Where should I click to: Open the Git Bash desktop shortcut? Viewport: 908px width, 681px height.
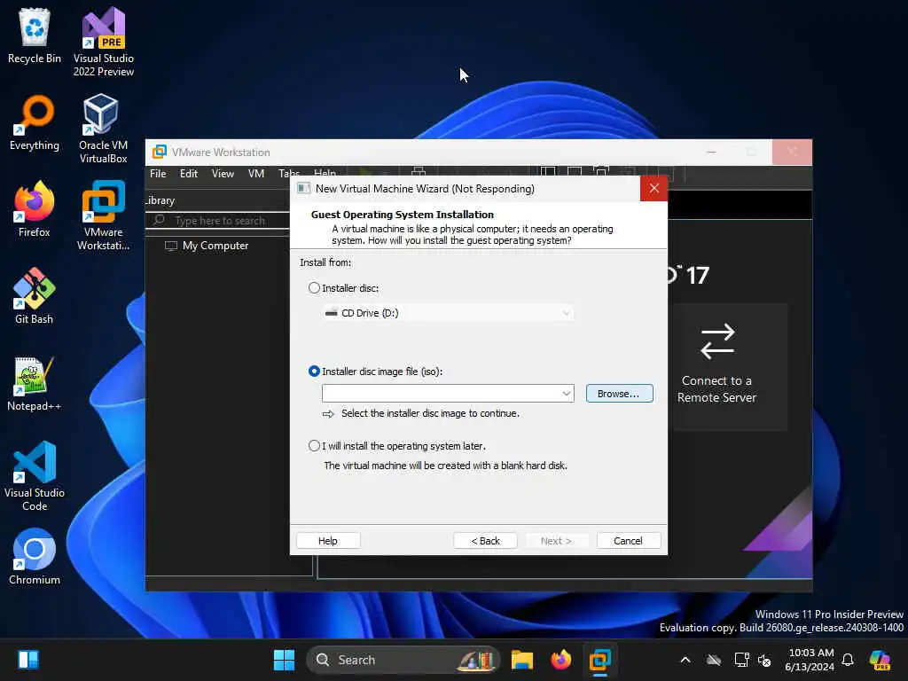coord(35,296)
